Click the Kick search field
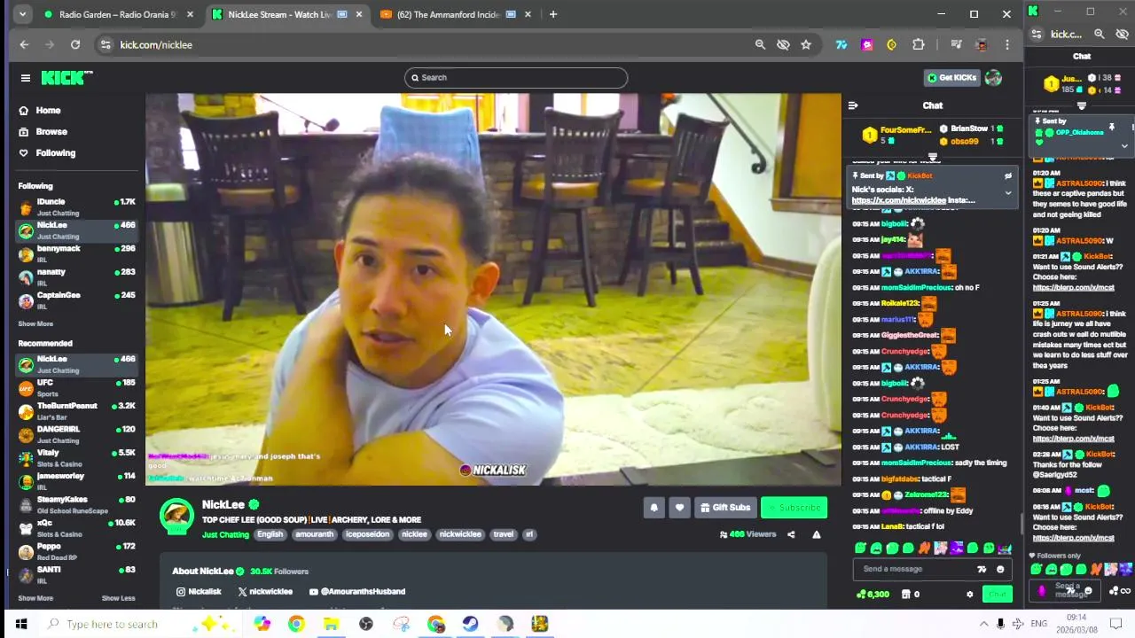Image resolution: width=1135 pixels, height=638 pixels. click(x=516, y=77)
